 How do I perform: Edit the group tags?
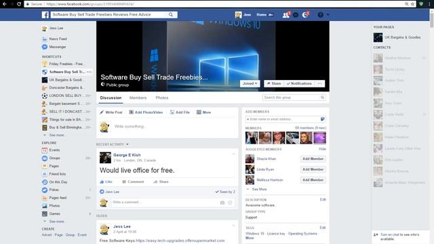point(323,228)
